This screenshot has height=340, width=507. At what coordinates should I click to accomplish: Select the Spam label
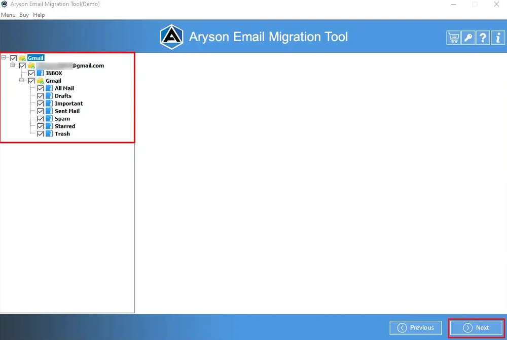click(x=62, y=119)
